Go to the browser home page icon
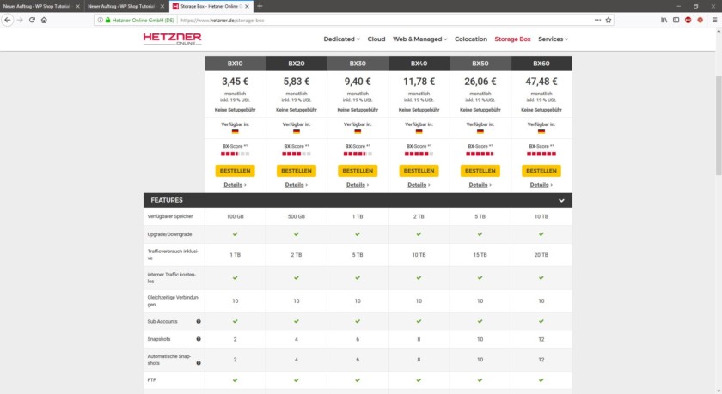The image size is (722, 394). pos(44,20)
